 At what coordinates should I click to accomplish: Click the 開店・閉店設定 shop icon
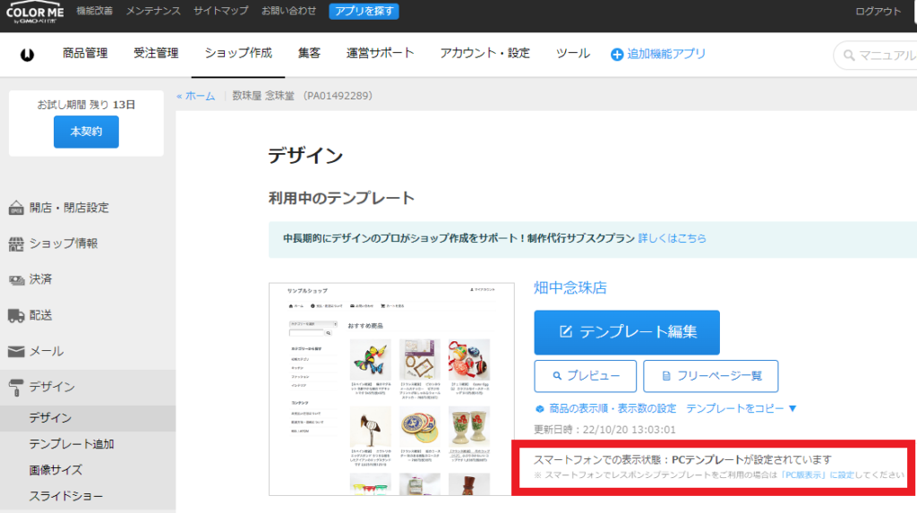pos(16,208)
